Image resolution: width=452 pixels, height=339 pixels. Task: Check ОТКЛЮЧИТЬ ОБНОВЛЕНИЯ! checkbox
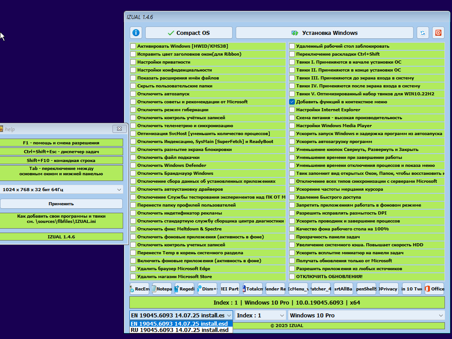[x=292, y=276]
